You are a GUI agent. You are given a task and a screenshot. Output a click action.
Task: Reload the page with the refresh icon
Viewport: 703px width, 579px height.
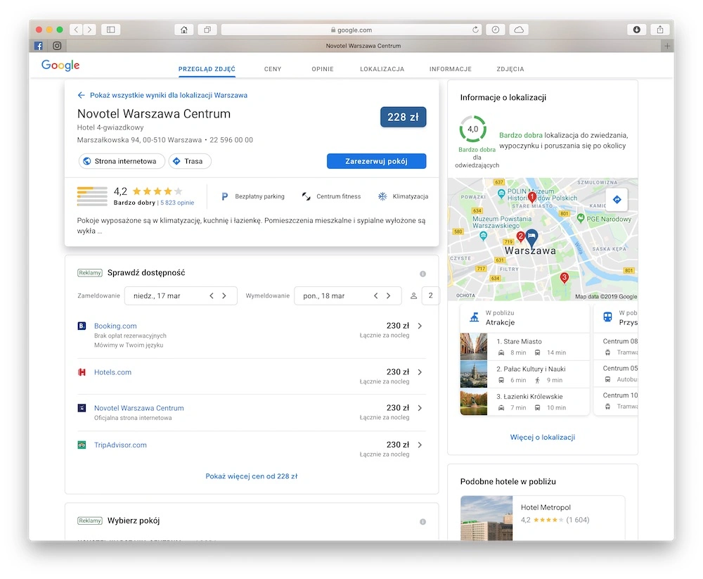[x=475, y=30]
